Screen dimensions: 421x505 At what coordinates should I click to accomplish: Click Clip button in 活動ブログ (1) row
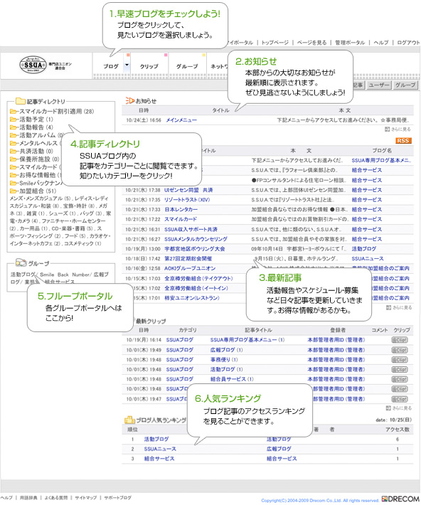click(x=400, y=369)
